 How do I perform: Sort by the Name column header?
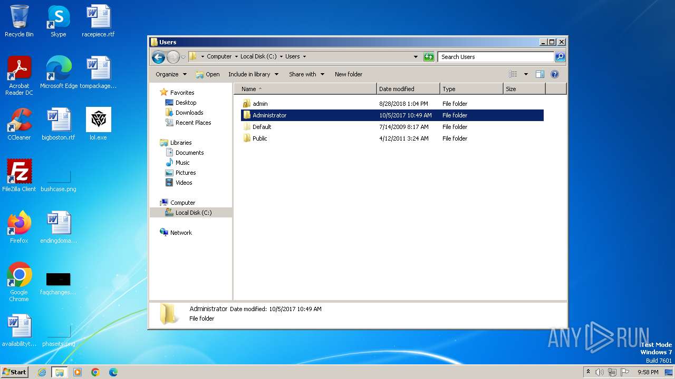tap(305, 89)
